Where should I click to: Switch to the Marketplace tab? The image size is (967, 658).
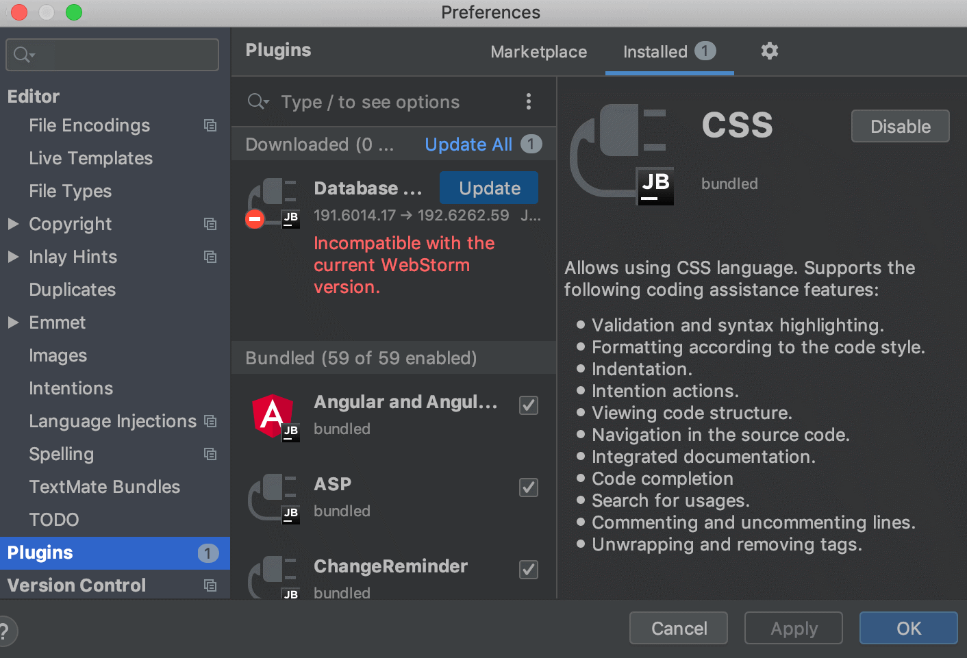(x=538, y=51)
